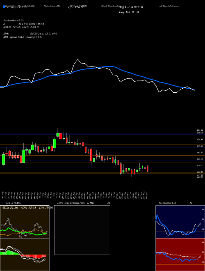Click the 'Intra Day Trading Price & MR' title
205x271 pixels.
click(x=75, y=203)
